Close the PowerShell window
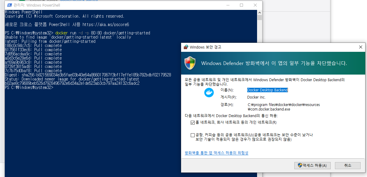The width and height of the screenshot is (367, 177). point(255,5)
